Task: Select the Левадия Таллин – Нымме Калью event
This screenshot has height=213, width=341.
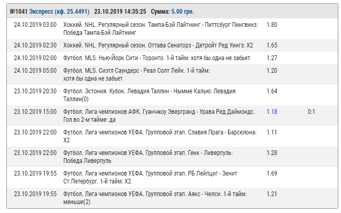Action: click(149, 95)
